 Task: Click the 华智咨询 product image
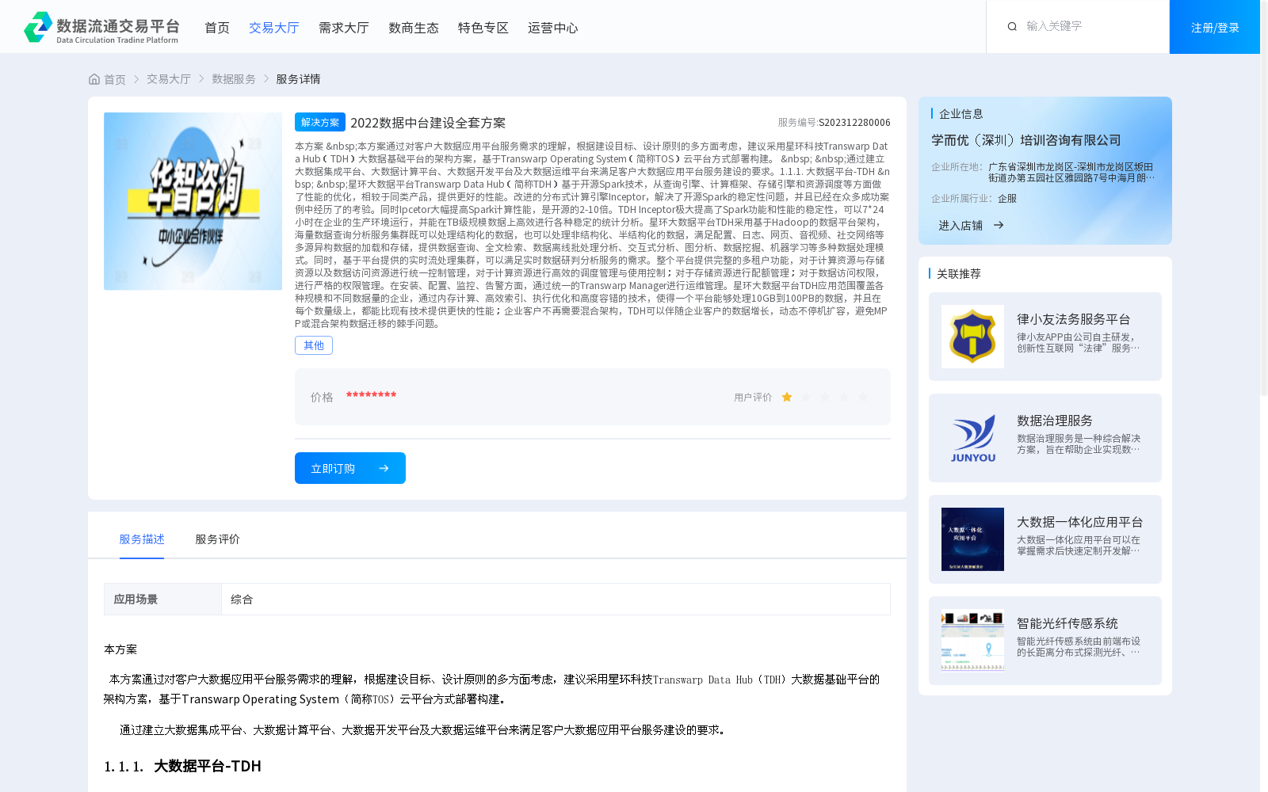[193, 201]
